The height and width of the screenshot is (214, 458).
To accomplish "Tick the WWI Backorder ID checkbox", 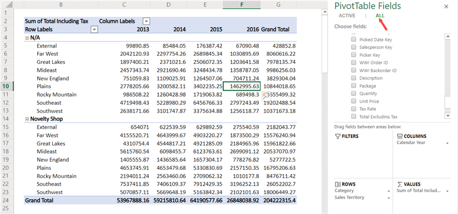I will point(354,70).
